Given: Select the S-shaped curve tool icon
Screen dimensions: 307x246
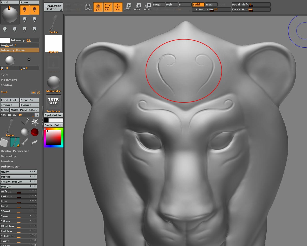Looking at the screenshot, I should tap(35, 142).
